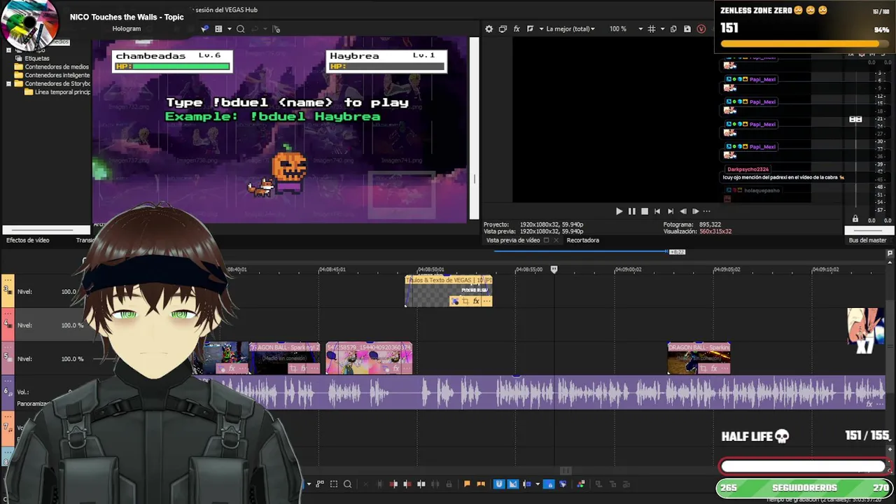This screenshot has height=504, width=896.
Task: Select the envelope edit tool icon
Action: (320, 484)
